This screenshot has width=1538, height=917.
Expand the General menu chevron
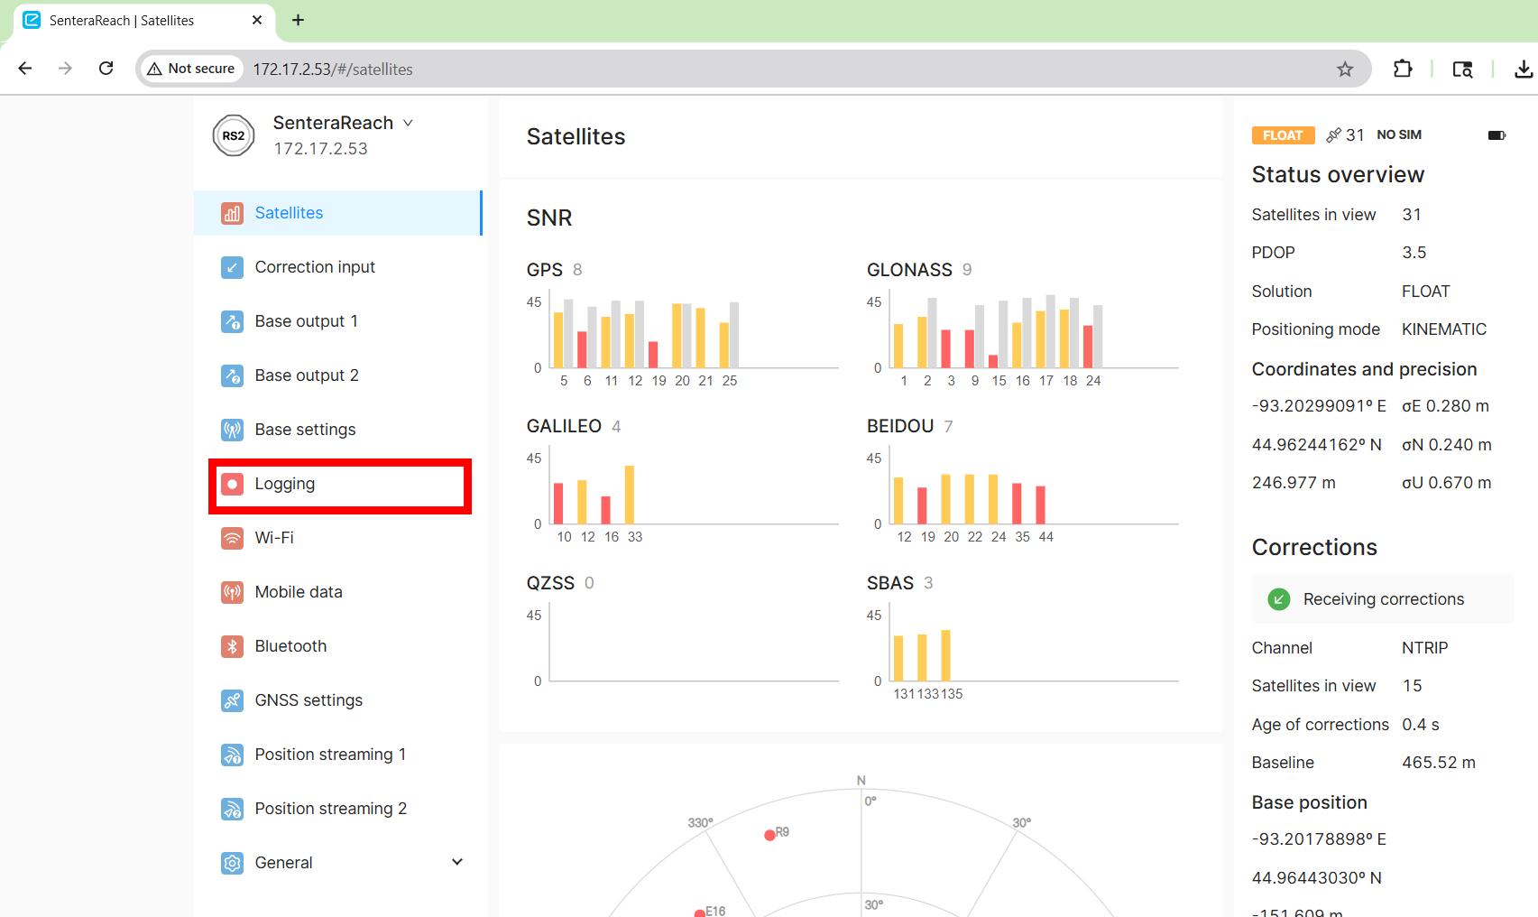click(457, 862)
